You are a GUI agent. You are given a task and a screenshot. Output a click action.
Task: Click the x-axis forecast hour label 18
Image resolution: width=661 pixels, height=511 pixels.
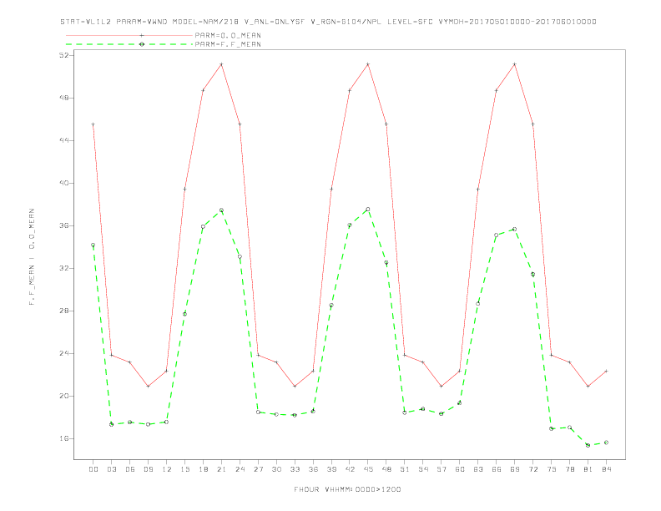(203, 469)
